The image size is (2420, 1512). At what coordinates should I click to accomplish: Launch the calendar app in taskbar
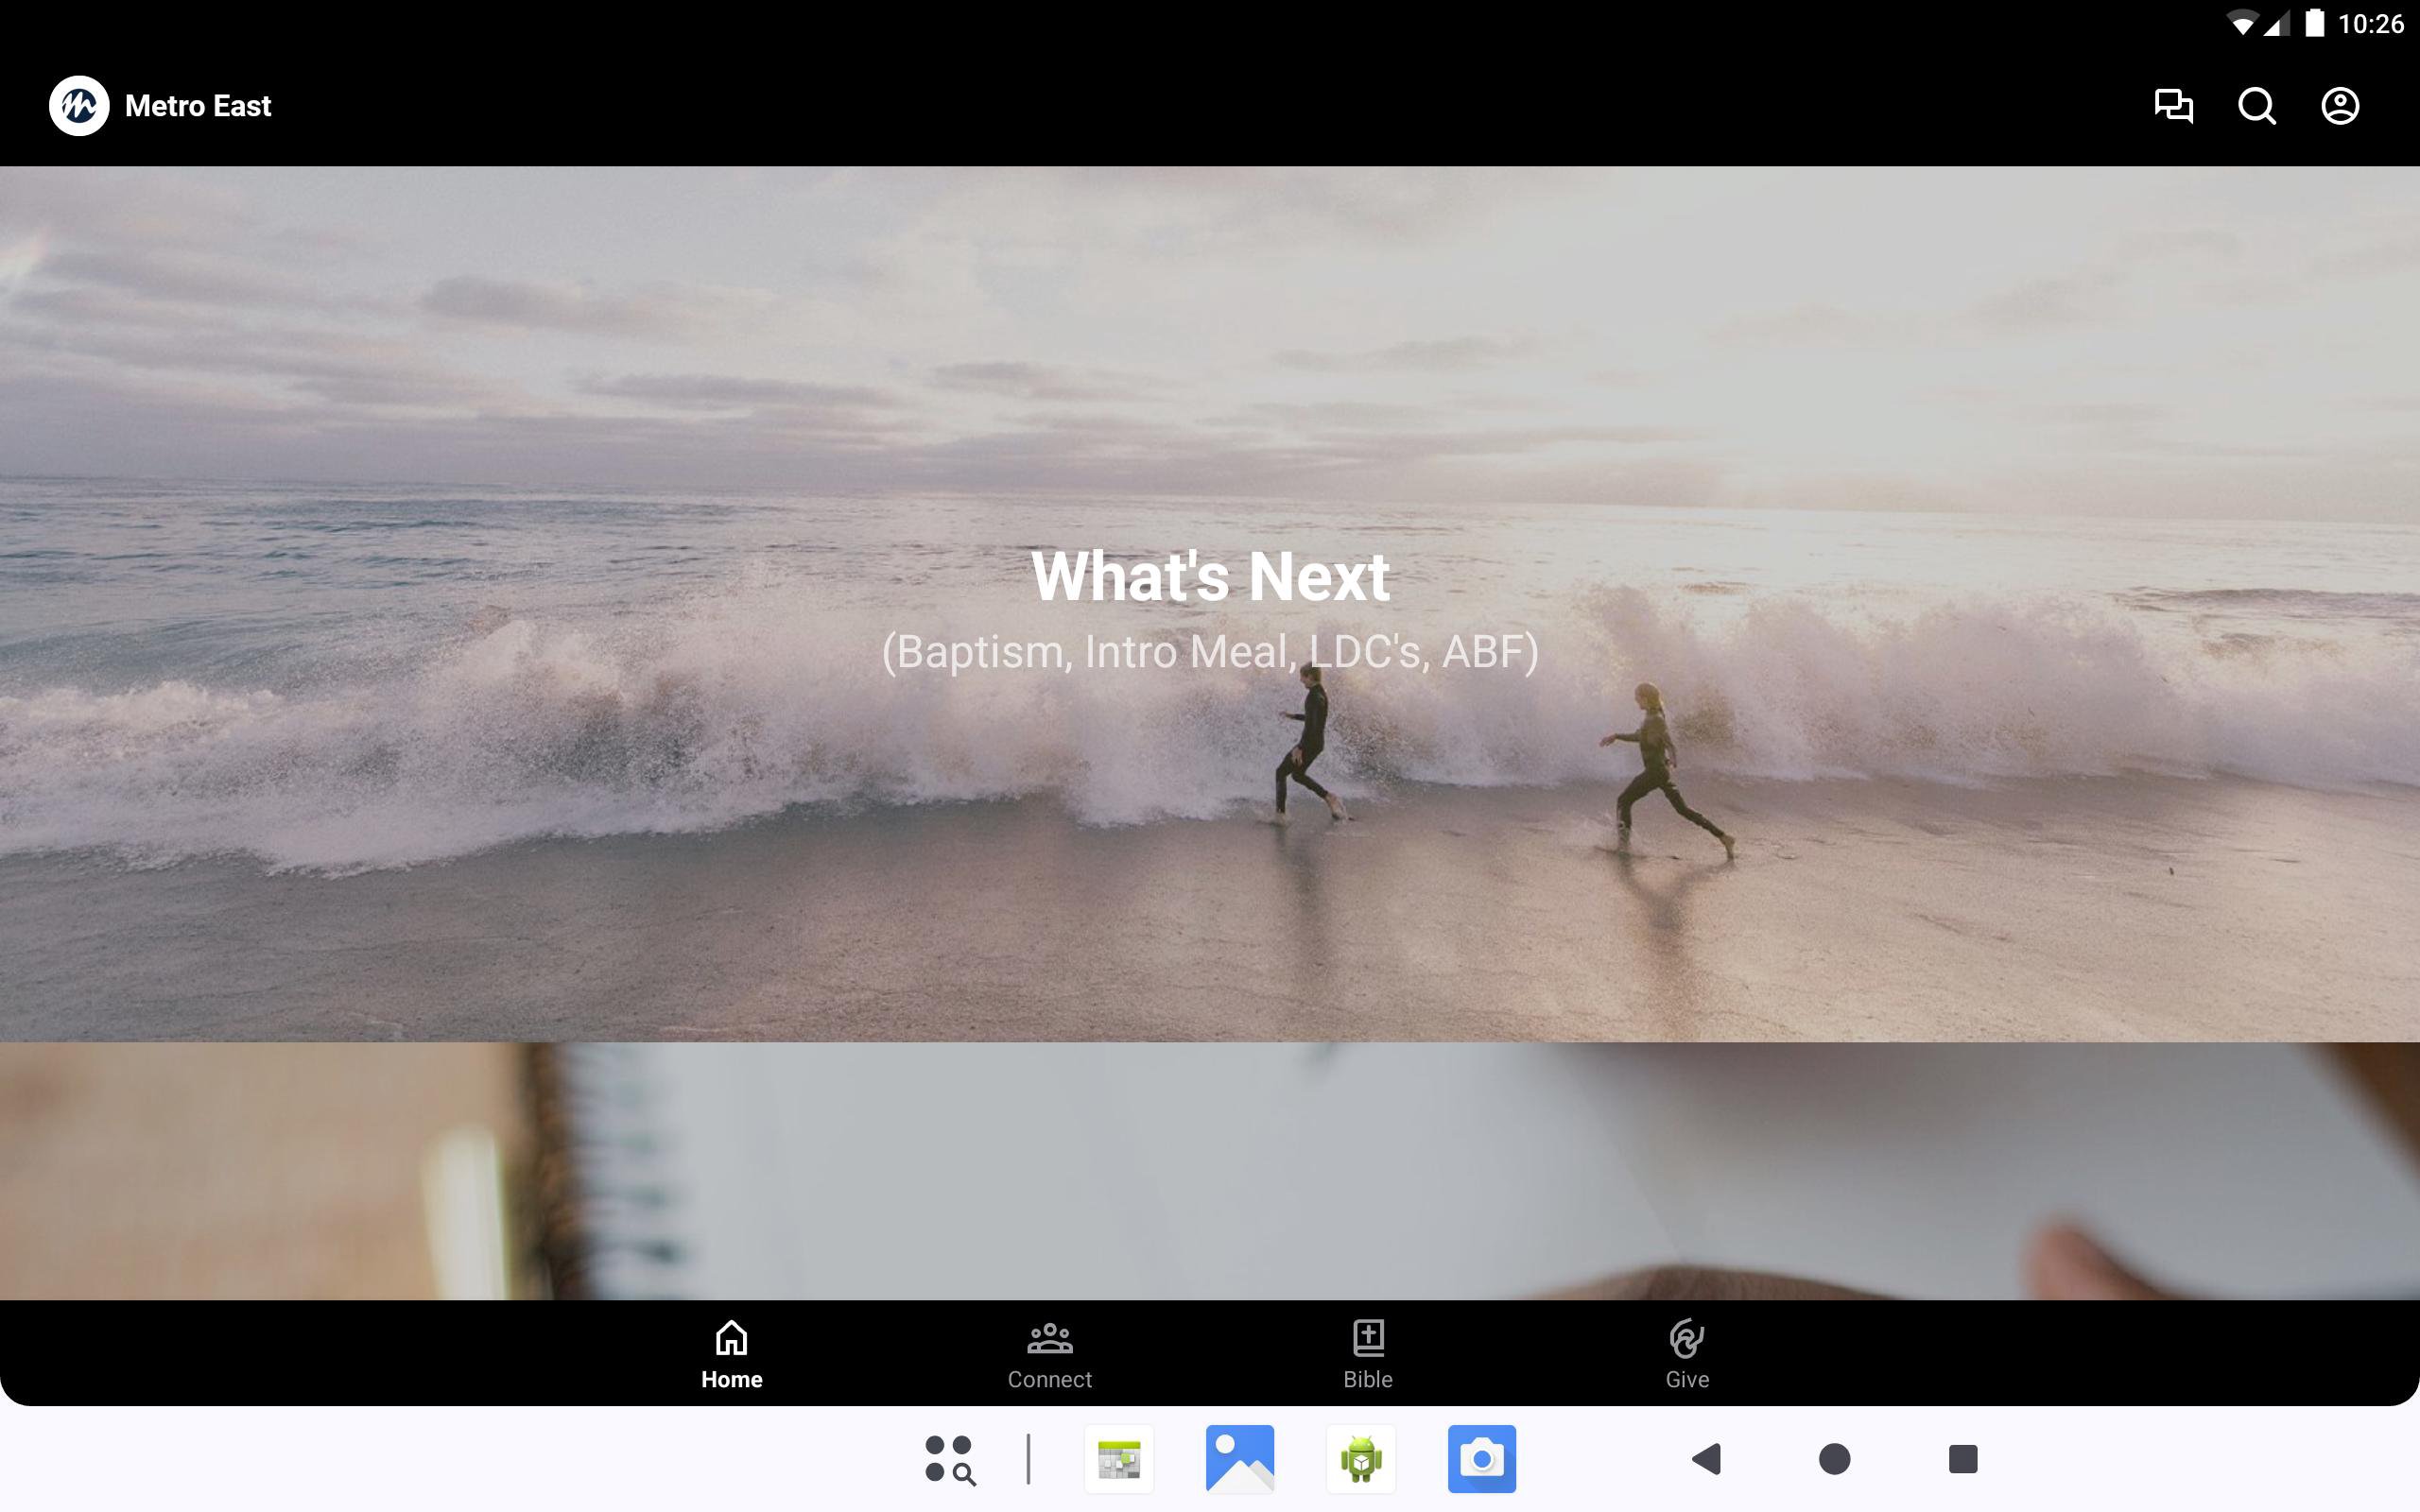coord(1119,1459)
